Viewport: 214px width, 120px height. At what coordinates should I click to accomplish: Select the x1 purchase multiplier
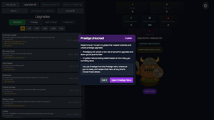pos(23,29)
